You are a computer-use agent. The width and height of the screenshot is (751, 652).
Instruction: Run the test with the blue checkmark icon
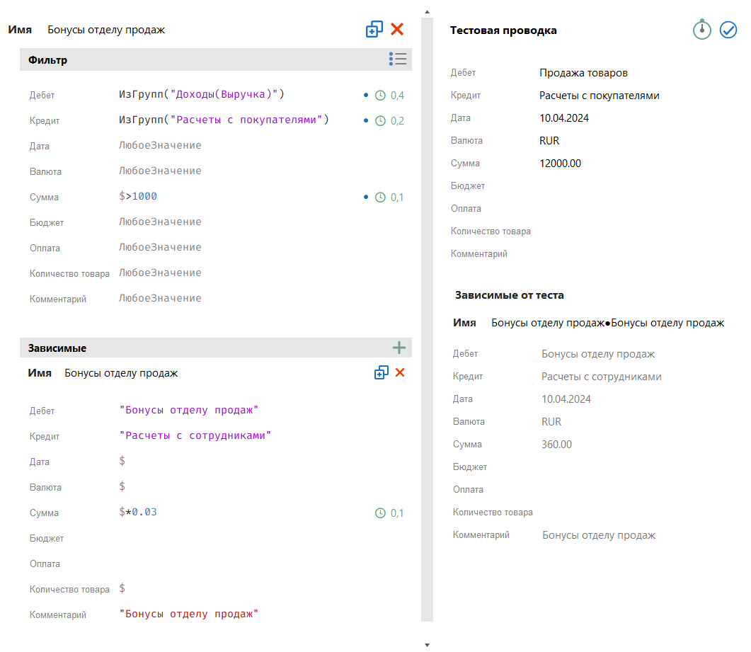click(728, 30)
